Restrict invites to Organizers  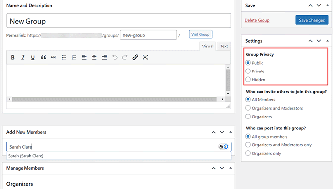click(248, 117)
